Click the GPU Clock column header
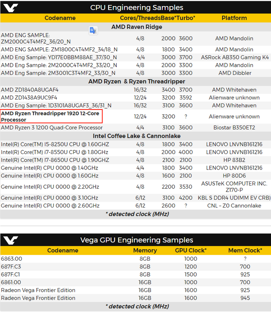This screenshot has height=312, width=271. click(x=191, y=250)
